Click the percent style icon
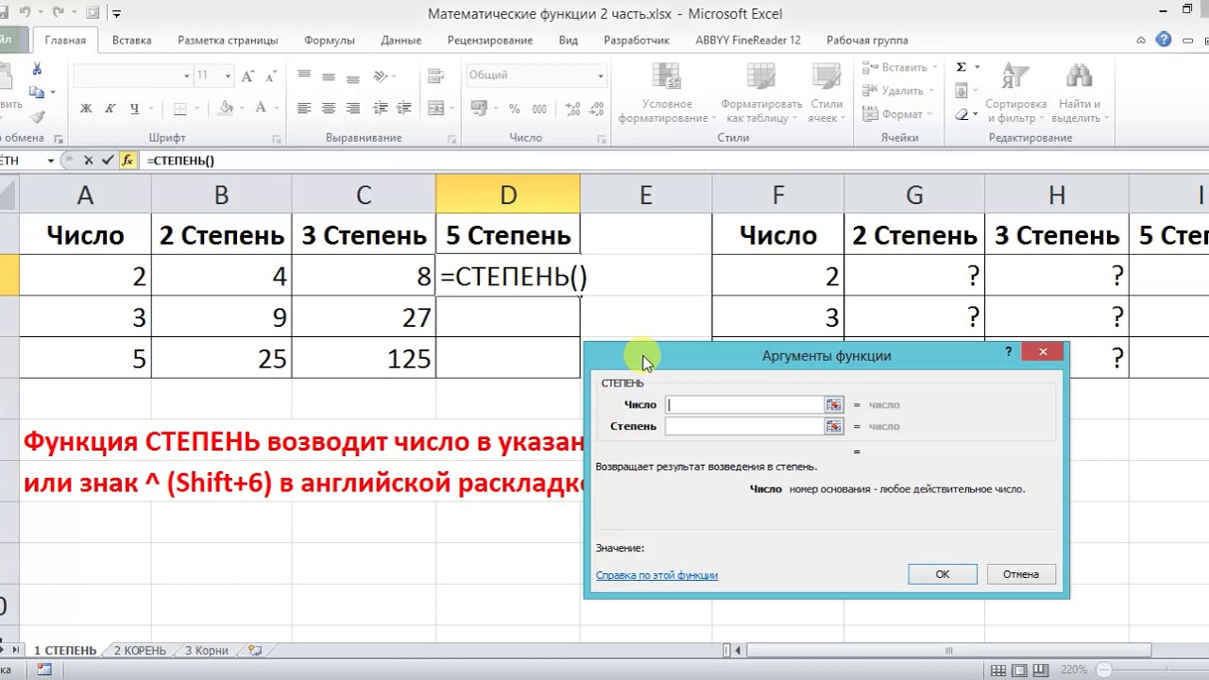The image size is (1209, 680). [515, 109]
